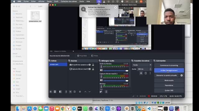Open transition properties three-dot menu

point(150,73)
